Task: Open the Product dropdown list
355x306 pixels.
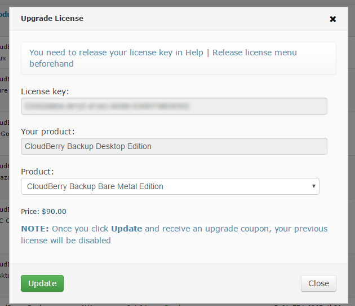Action: pyautogui.click(x=170, y=186)
